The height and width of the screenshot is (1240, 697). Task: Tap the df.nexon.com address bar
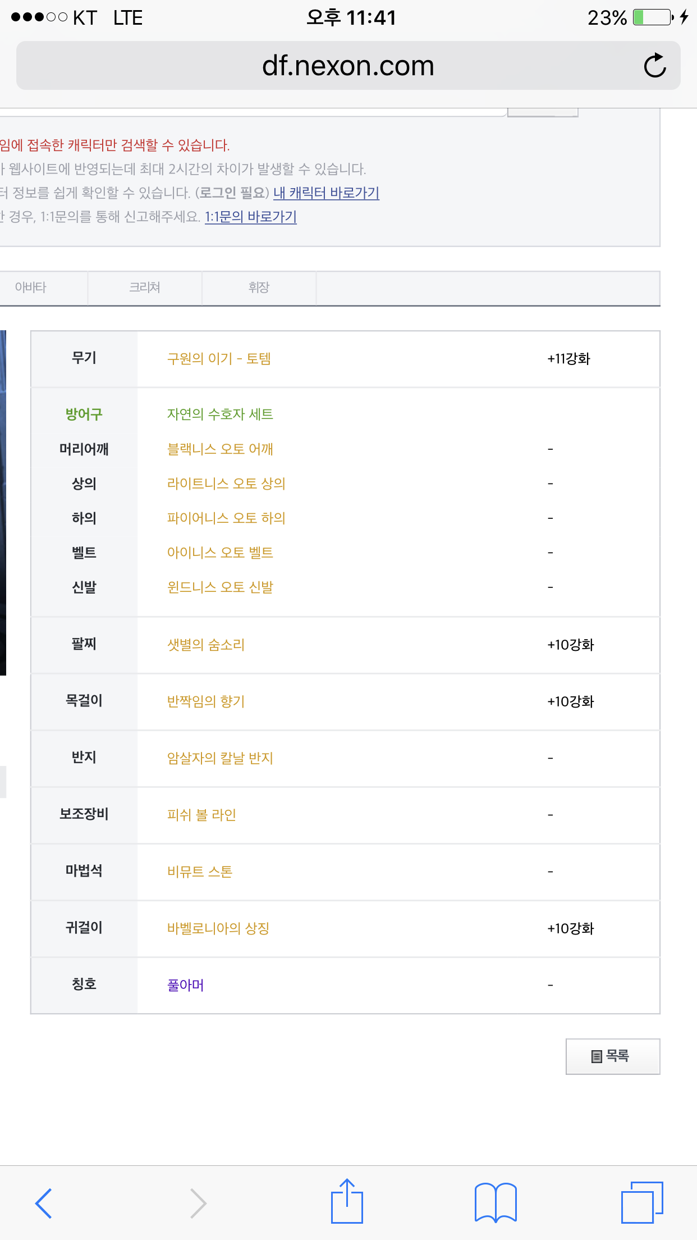coord(348,66)
